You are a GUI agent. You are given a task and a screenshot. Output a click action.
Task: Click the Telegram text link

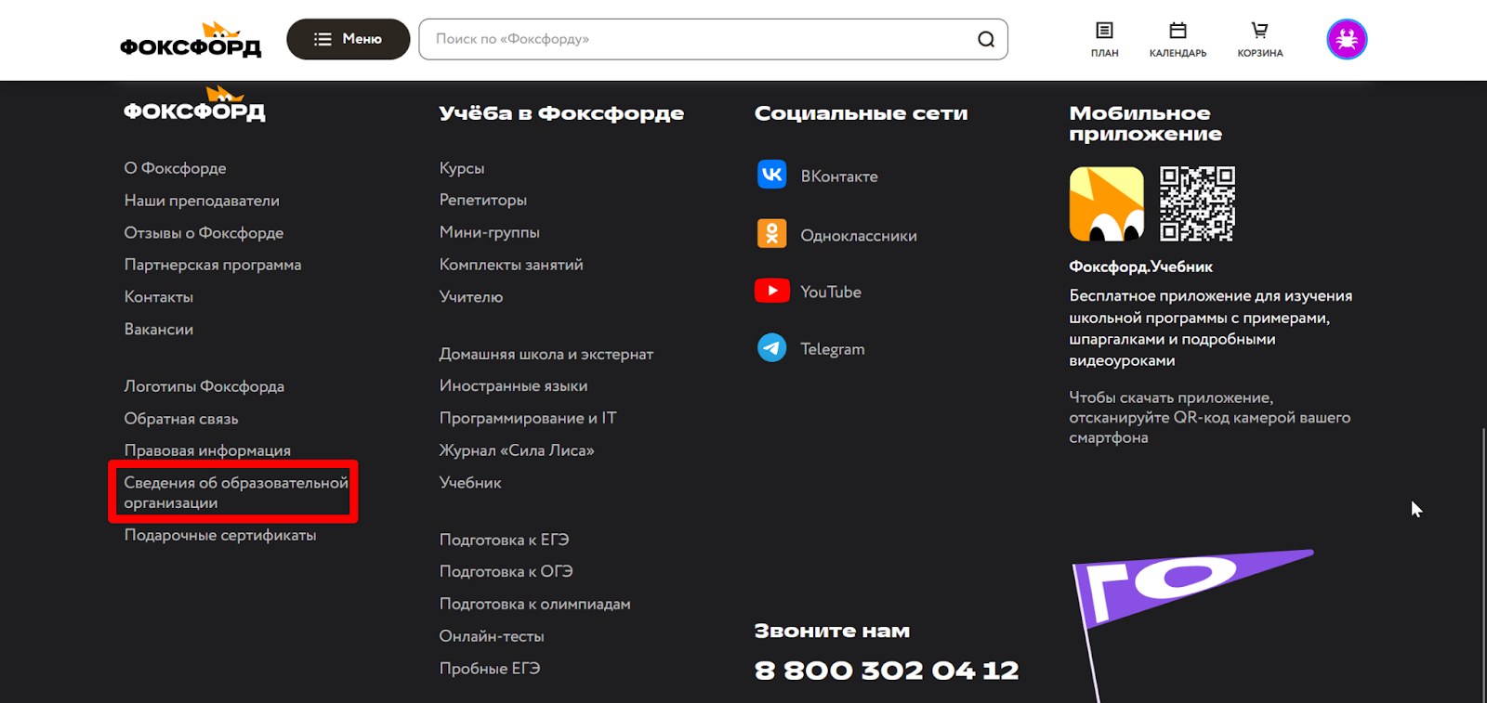[x=833, y=349]
